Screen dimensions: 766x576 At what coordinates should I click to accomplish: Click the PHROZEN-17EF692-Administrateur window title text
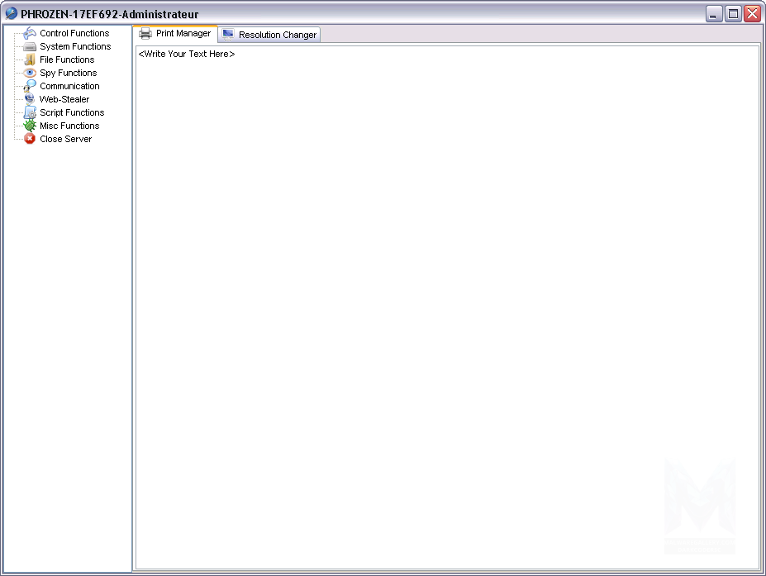tap(109, 14)
